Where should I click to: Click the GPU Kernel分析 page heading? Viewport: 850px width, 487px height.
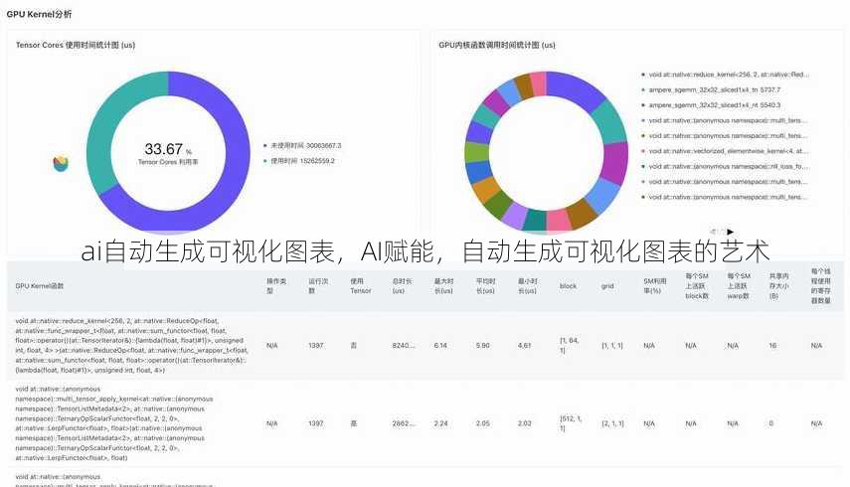tap(39, 14)
